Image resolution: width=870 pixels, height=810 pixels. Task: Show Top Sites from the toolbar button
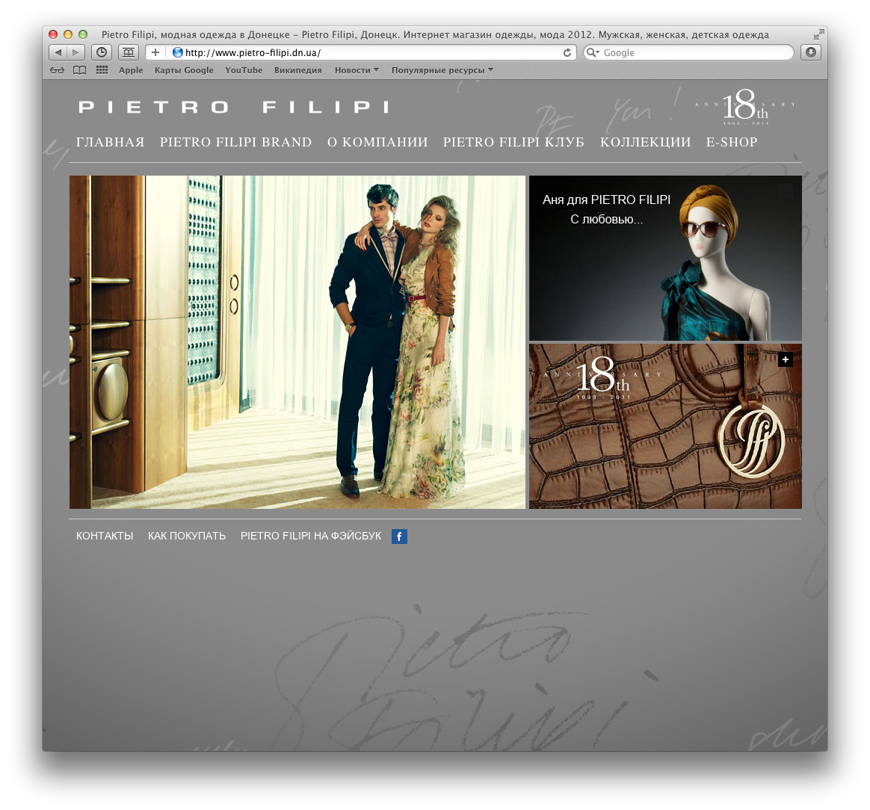click(x=128, y=53)
